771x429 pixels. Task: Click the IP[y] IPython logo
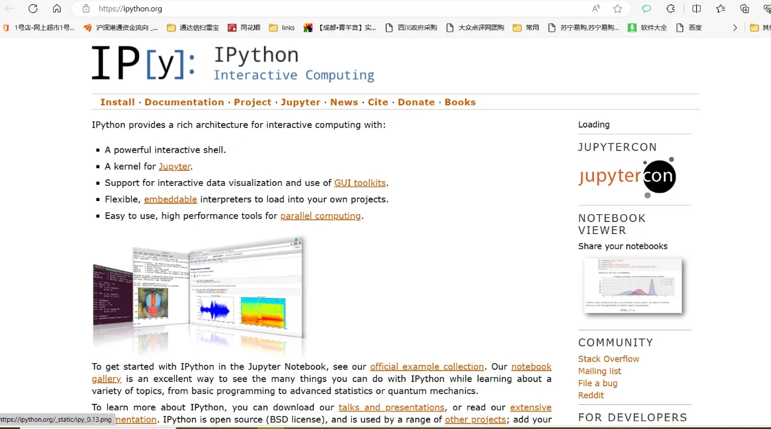[x=233, y=63]
